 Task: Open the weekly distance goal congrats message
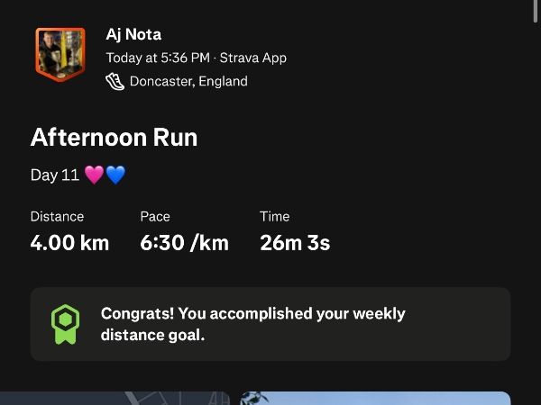click(253, 324)
